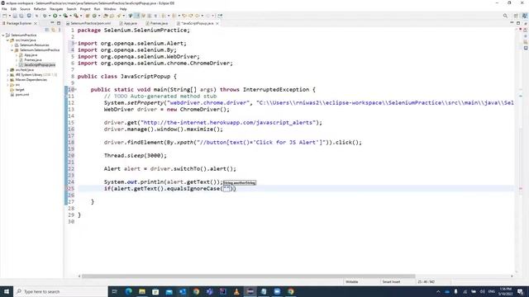Show hidden system tray icons chevron

pos(438,291)
